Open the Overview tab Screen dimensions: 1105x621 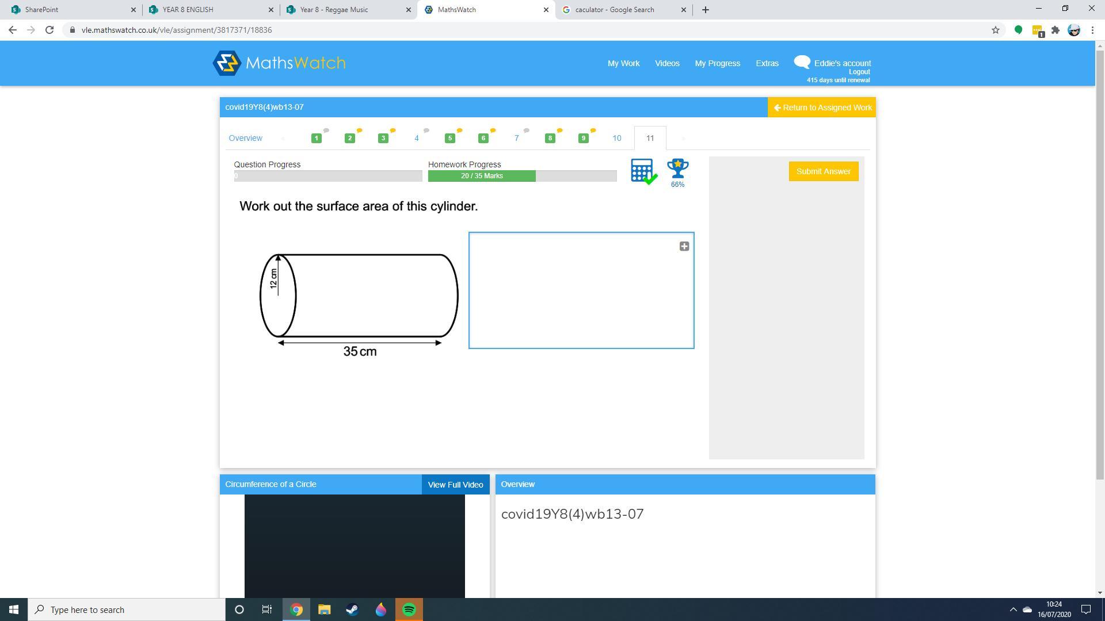[245, 138]
